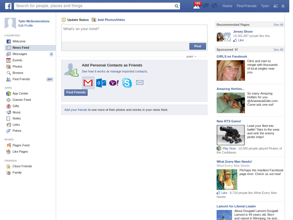This screenshot has width=293, height=220.
Task: Open the settings gear icon
Action: [x=283, y=6]
